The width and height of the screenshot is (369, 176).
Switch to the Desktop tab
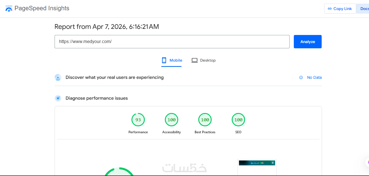point(204,61)
